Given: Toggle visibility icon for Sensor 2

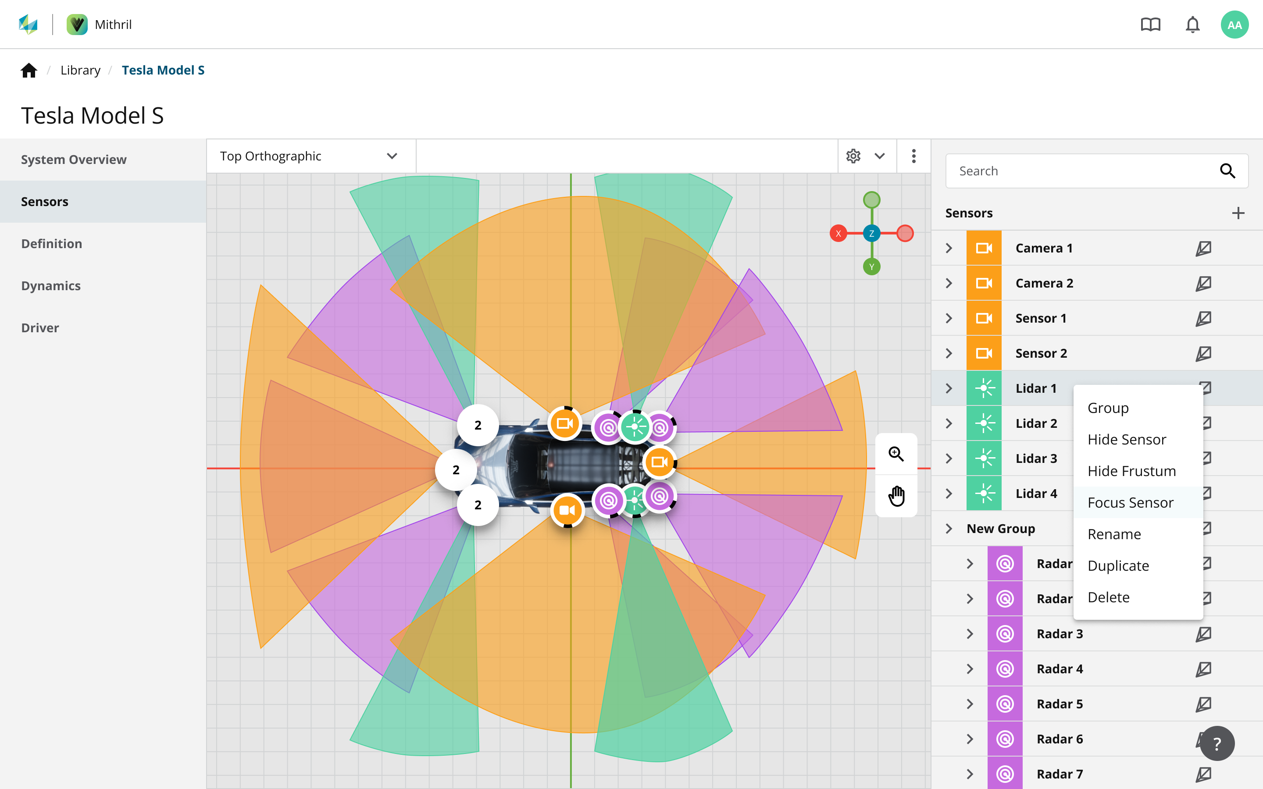Looking at the screenshot, I should [x=1203, y=353].
